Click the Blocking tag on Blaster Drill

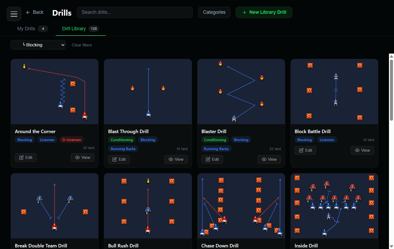pos(241,140)
